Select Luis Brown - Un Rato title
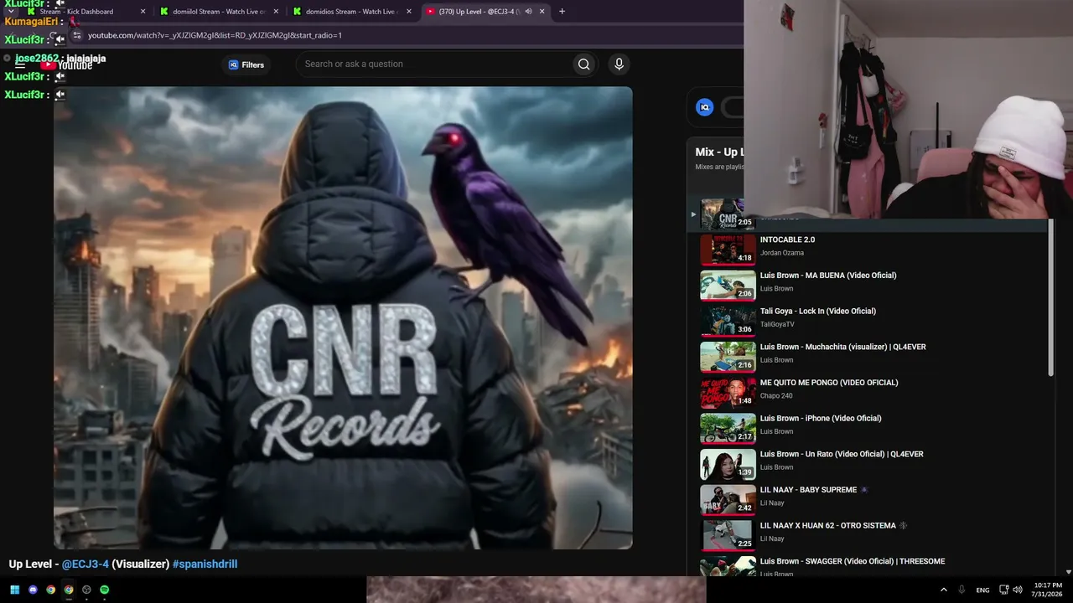Viewport: 1073px width, 603px height. click(x=842, y=454)
